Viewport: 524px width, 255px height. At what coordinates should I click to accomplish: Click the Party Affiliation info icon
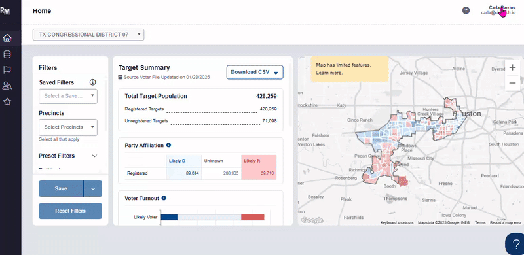click(168, 145)
